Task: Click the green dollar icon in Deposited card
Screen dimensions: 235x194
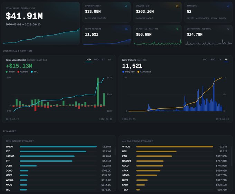Action: [x=177, y=29]
